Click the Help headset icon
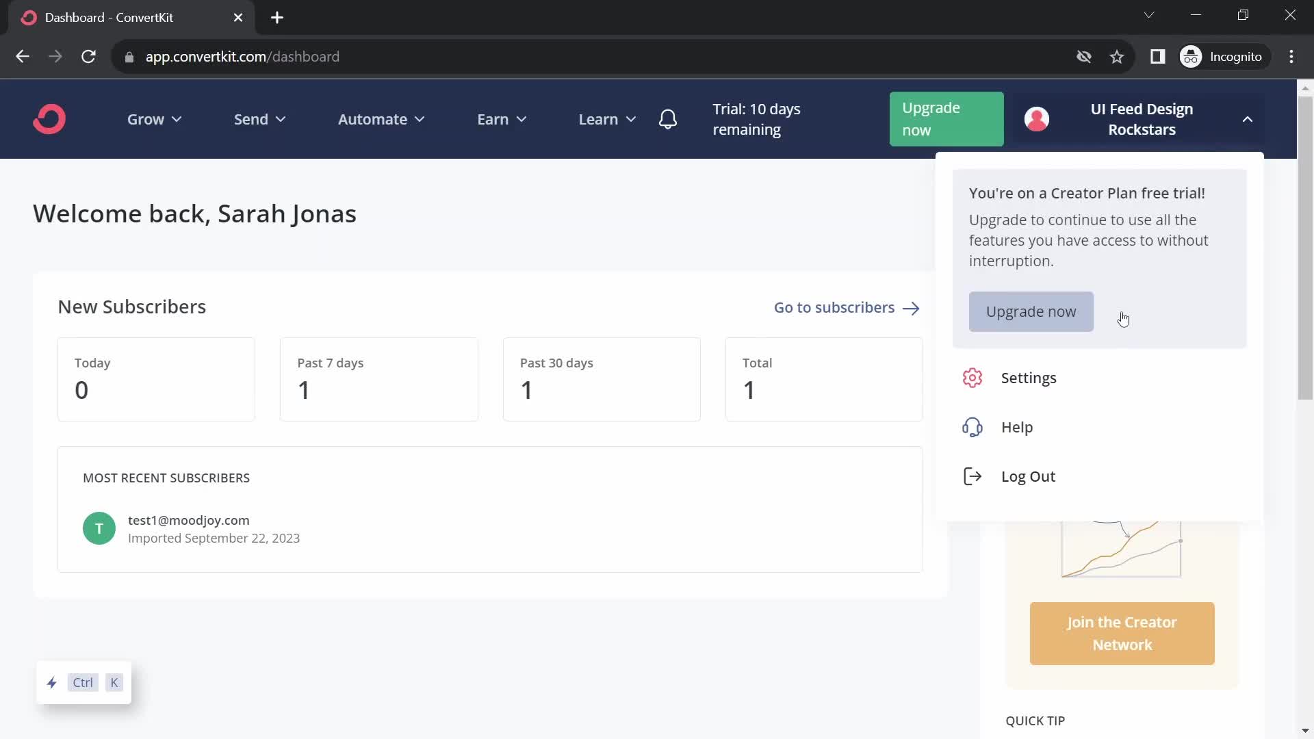The width and height of the screenshot is (1314, 739). 972,427
